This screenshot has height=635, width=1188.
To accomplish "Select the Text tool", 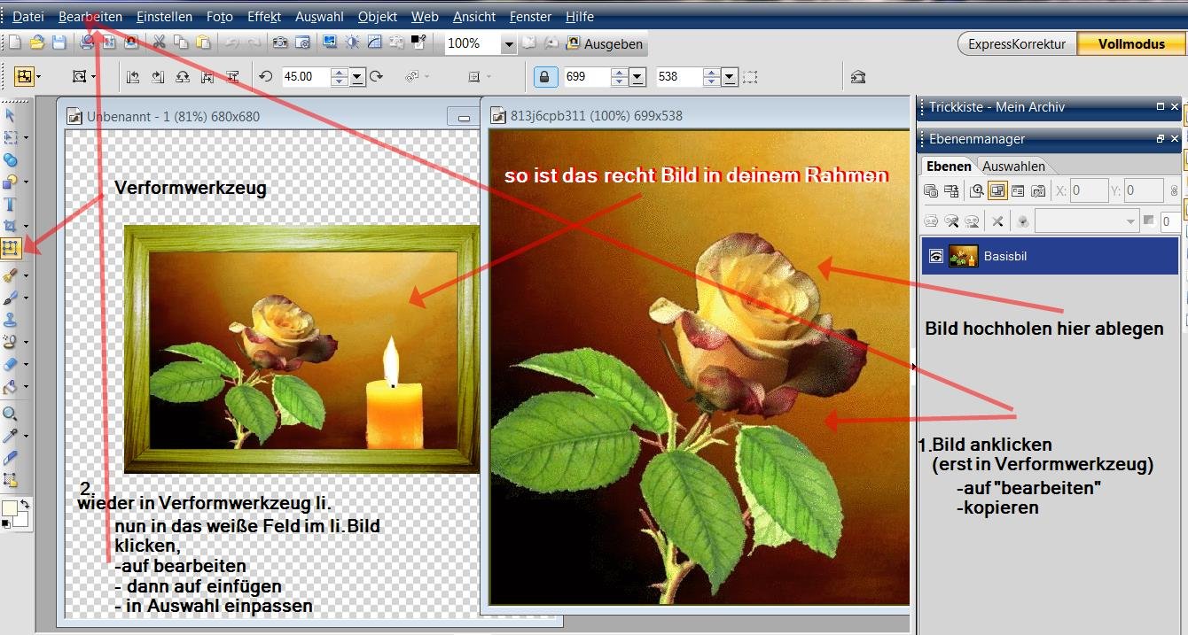I will [x=11, y=205].
